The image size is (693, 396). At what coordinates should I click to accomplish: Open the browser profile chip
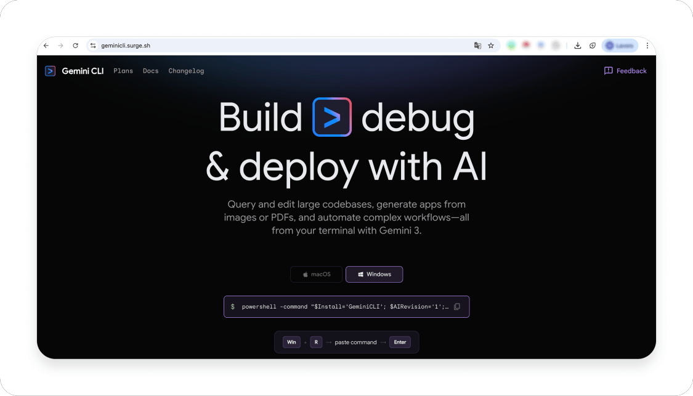[x=620, y=46]
